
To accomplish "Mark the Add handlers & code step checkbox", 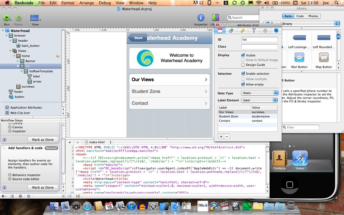I will 4,148.
